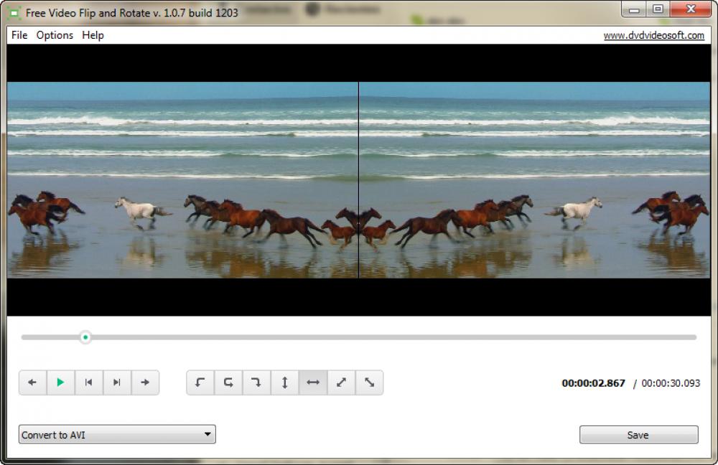Image resolution: width=718 pixels, height=465 pixels.
Task: Open the Help menu
Action: coord(93,35)
